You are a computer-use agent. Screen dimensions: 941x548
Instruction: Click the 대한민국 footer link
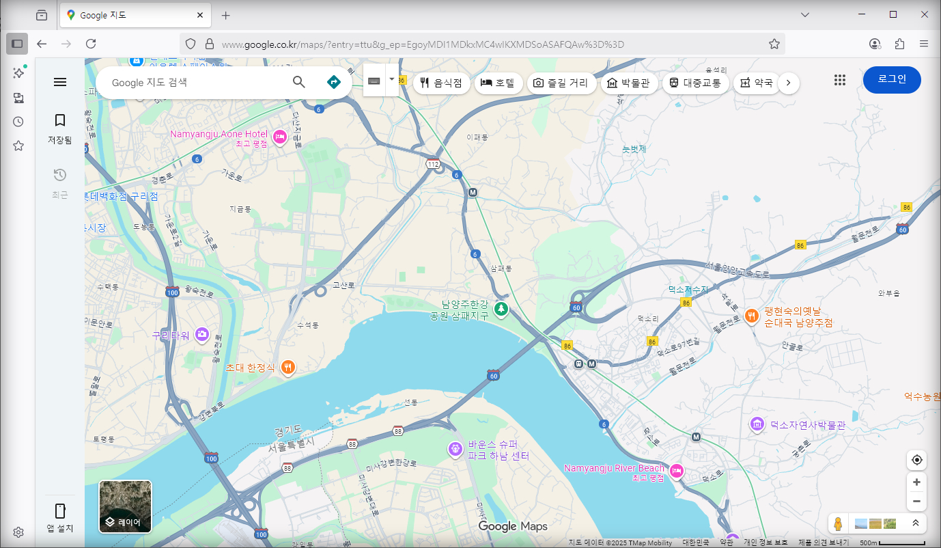[695, 543]
